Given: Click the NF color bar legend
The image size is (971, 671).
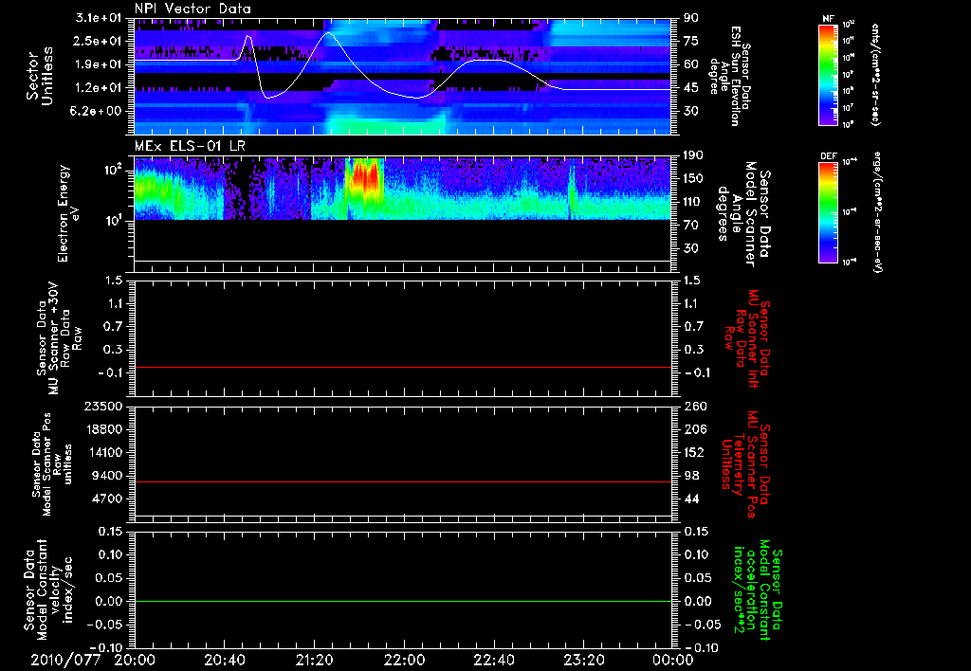Looking at the screenshot, I should 829,75.
